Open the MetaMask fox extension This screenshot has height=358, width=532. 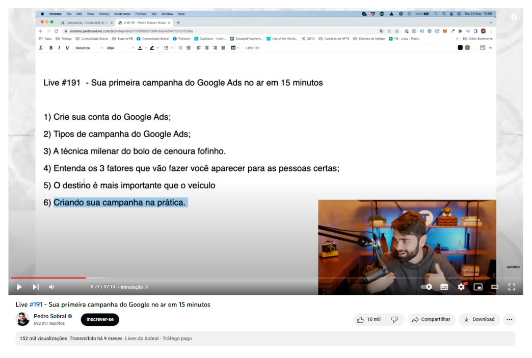(445, 31)
